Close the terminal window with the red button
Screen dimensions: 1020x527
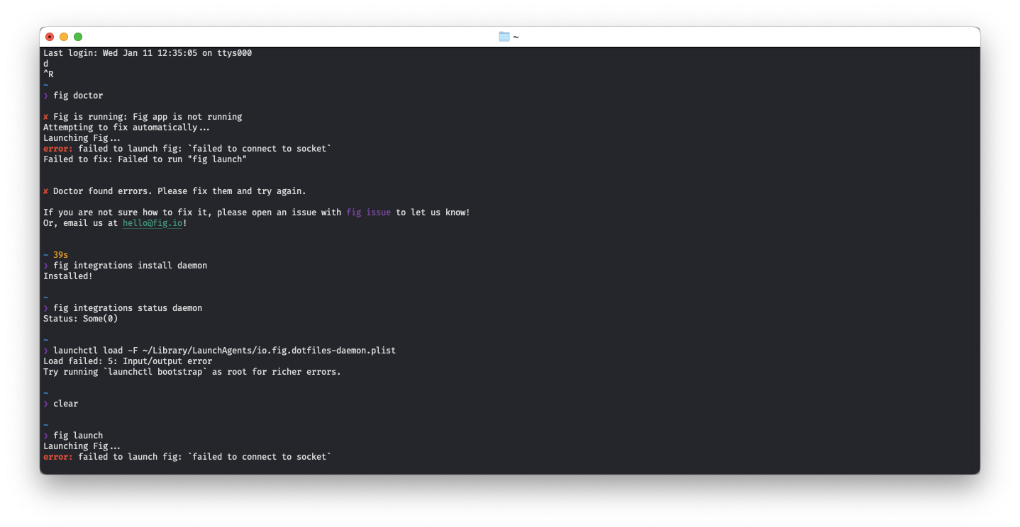(50, 37)
